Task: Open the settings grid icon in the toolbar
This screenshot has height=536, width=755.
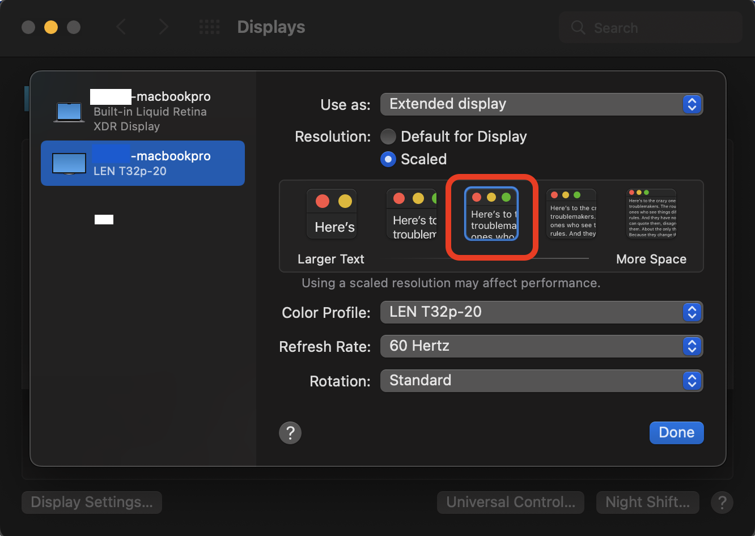Action: (209, 27)
